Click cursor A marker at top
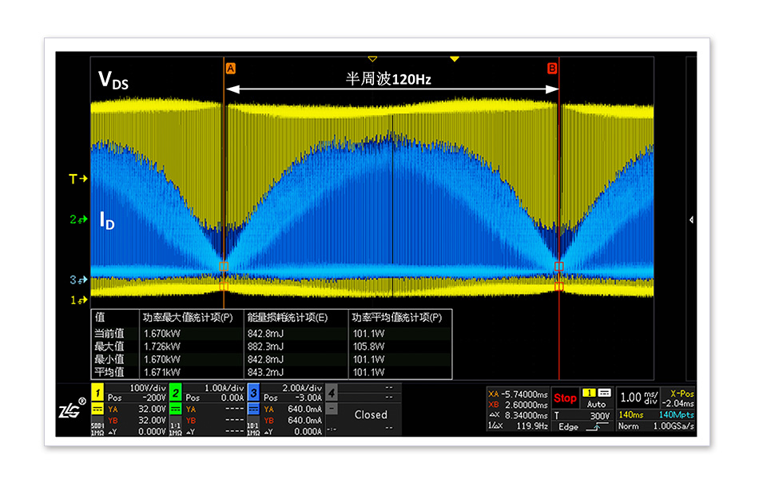Image resolution: width=759 pixels, height=487 pixels. coord(231,69)
